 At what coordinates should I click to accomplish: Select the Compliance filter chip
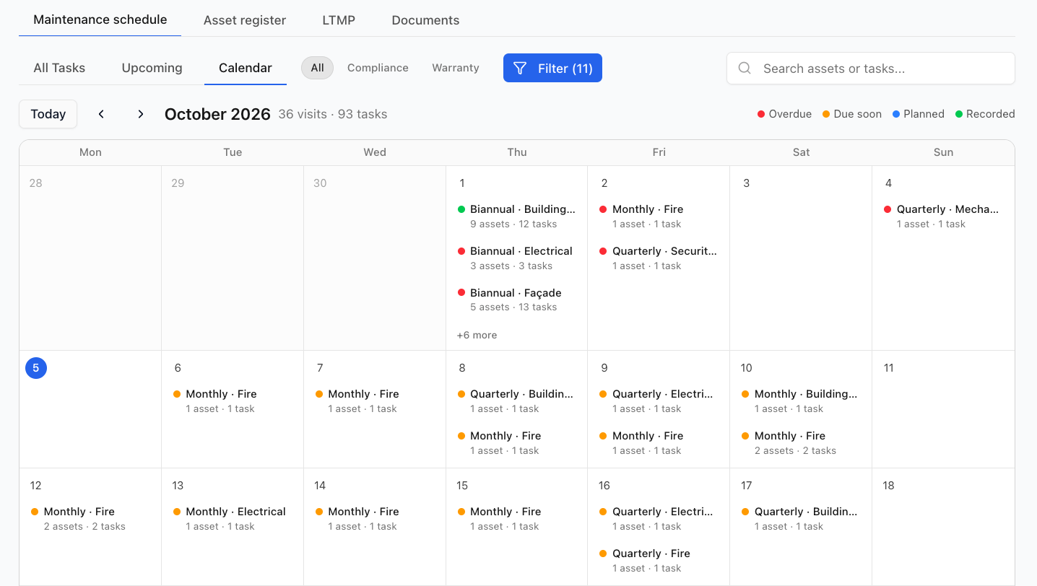[x=378, y=68]
